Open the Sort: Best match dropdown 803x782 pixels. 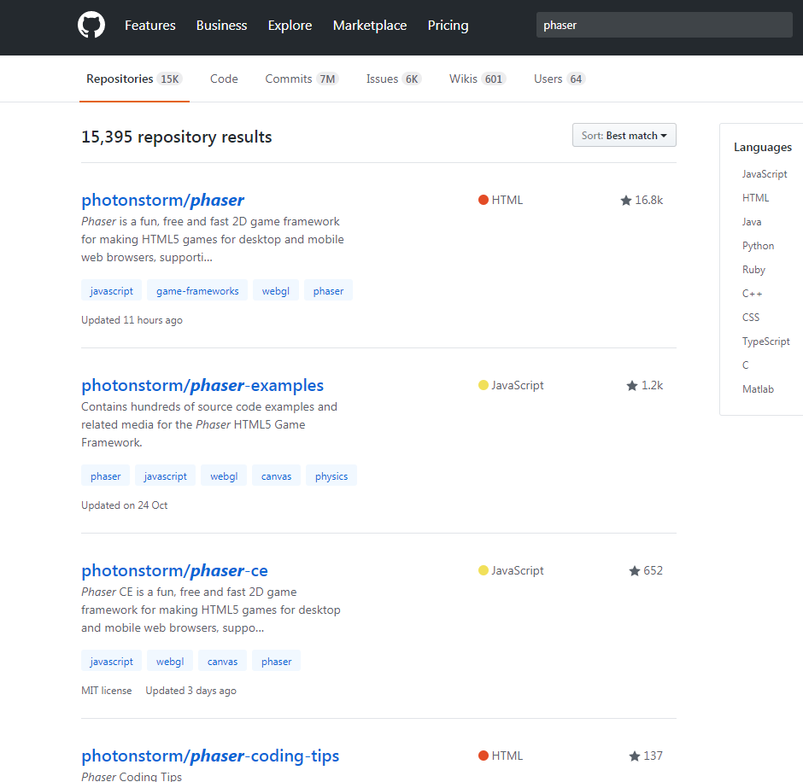click(x=624, y=135)
